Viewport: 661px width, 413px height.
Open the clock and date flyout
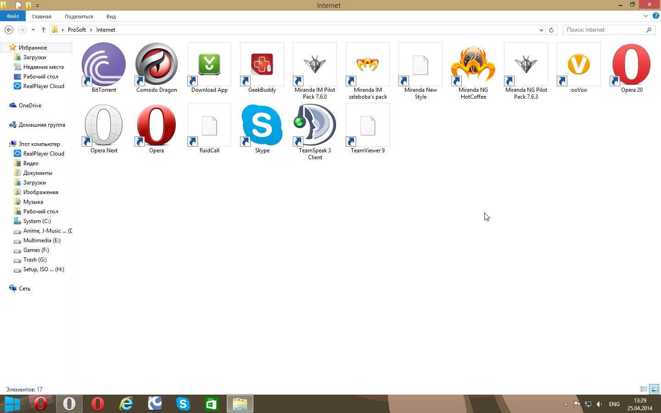pyautogui.click(x=640, y=404)
